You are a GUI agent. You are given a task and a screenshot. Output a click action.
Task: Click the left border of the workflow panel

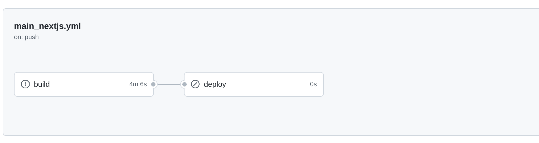point(3,72)
